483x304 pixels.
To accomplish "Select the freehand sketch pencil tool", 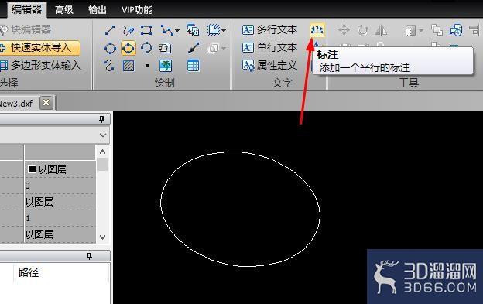I will pyautogui.click(x=128, y=30).
